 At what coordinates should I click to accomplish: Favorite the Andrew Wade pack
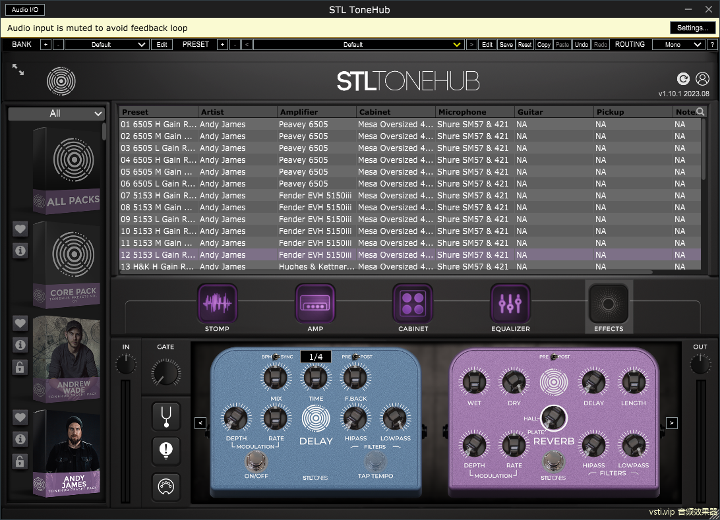click(x=20, y=323)
